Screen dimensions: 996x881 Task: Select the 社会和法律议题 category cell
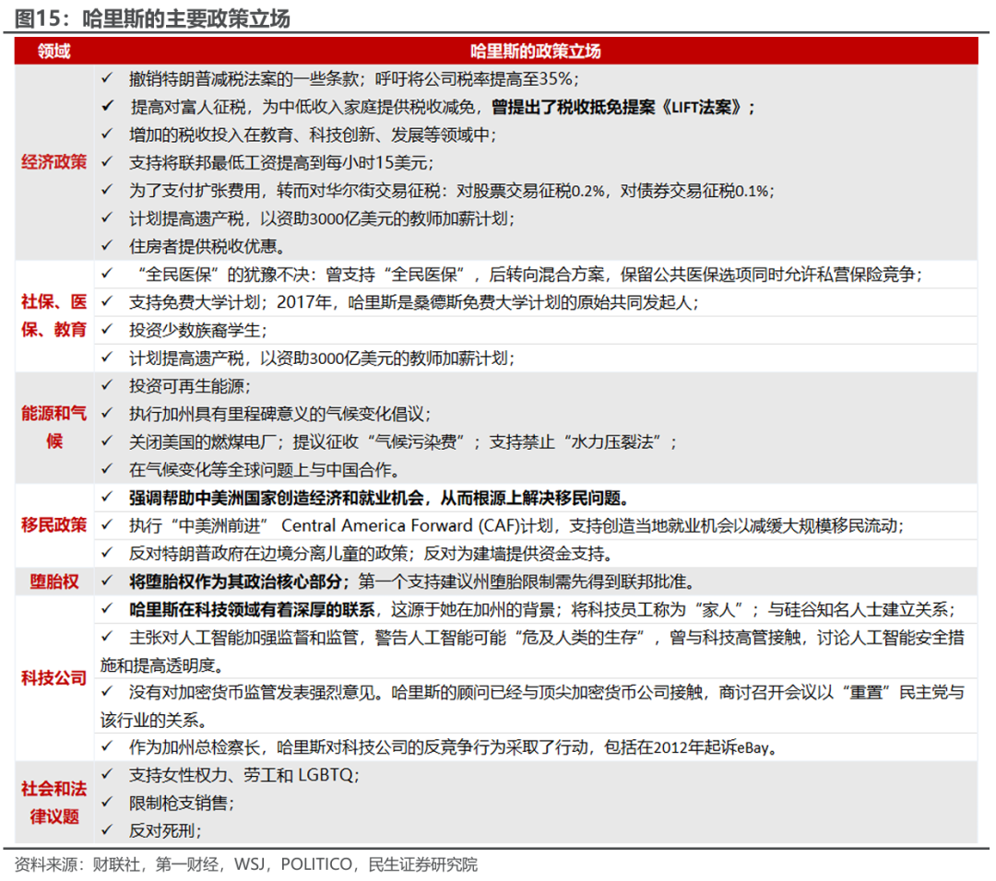pyautogui.click(x=54, y=803)
